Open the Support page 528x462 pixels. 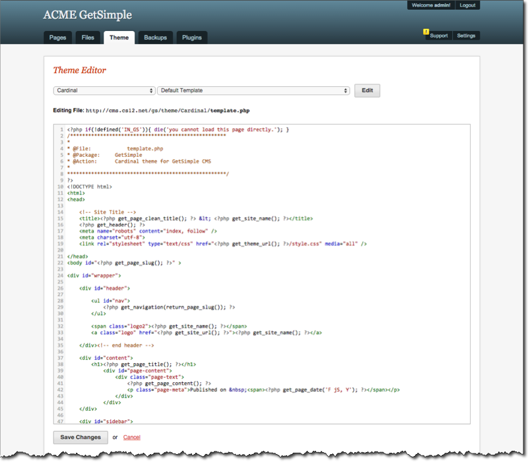[438, 36]
